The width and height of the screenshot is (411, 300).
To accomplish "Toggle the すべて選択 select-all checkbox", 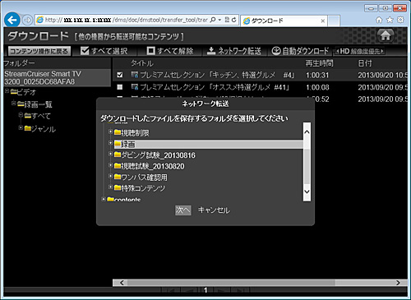I will pos(85,51).
